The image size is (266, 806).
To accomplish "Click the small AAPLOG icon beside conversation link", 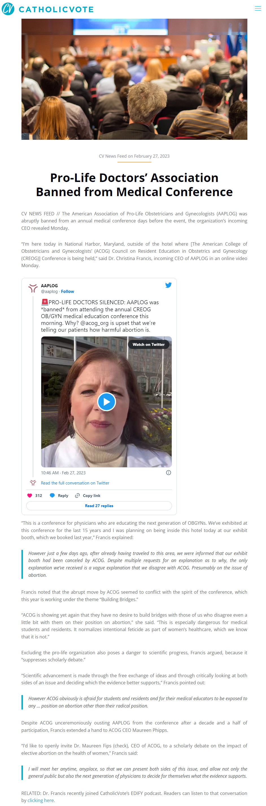I will (x=33, y=483).
